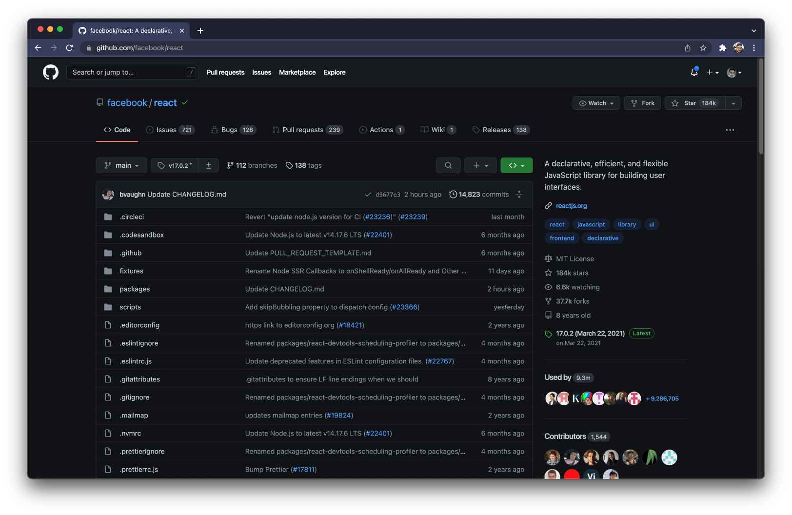
Task: View the +9,286,705 dependents link
Action: pos(662,398)
